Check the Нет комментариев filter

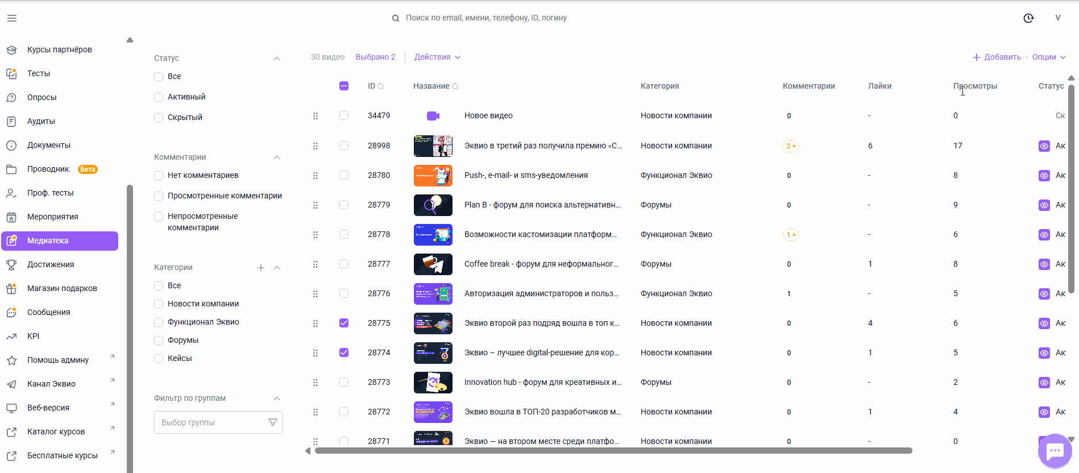[x=159, y=176]
